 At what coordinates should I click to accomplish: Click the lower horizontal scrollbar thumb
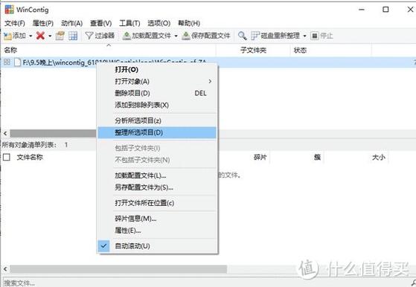(x=118, y=269)
